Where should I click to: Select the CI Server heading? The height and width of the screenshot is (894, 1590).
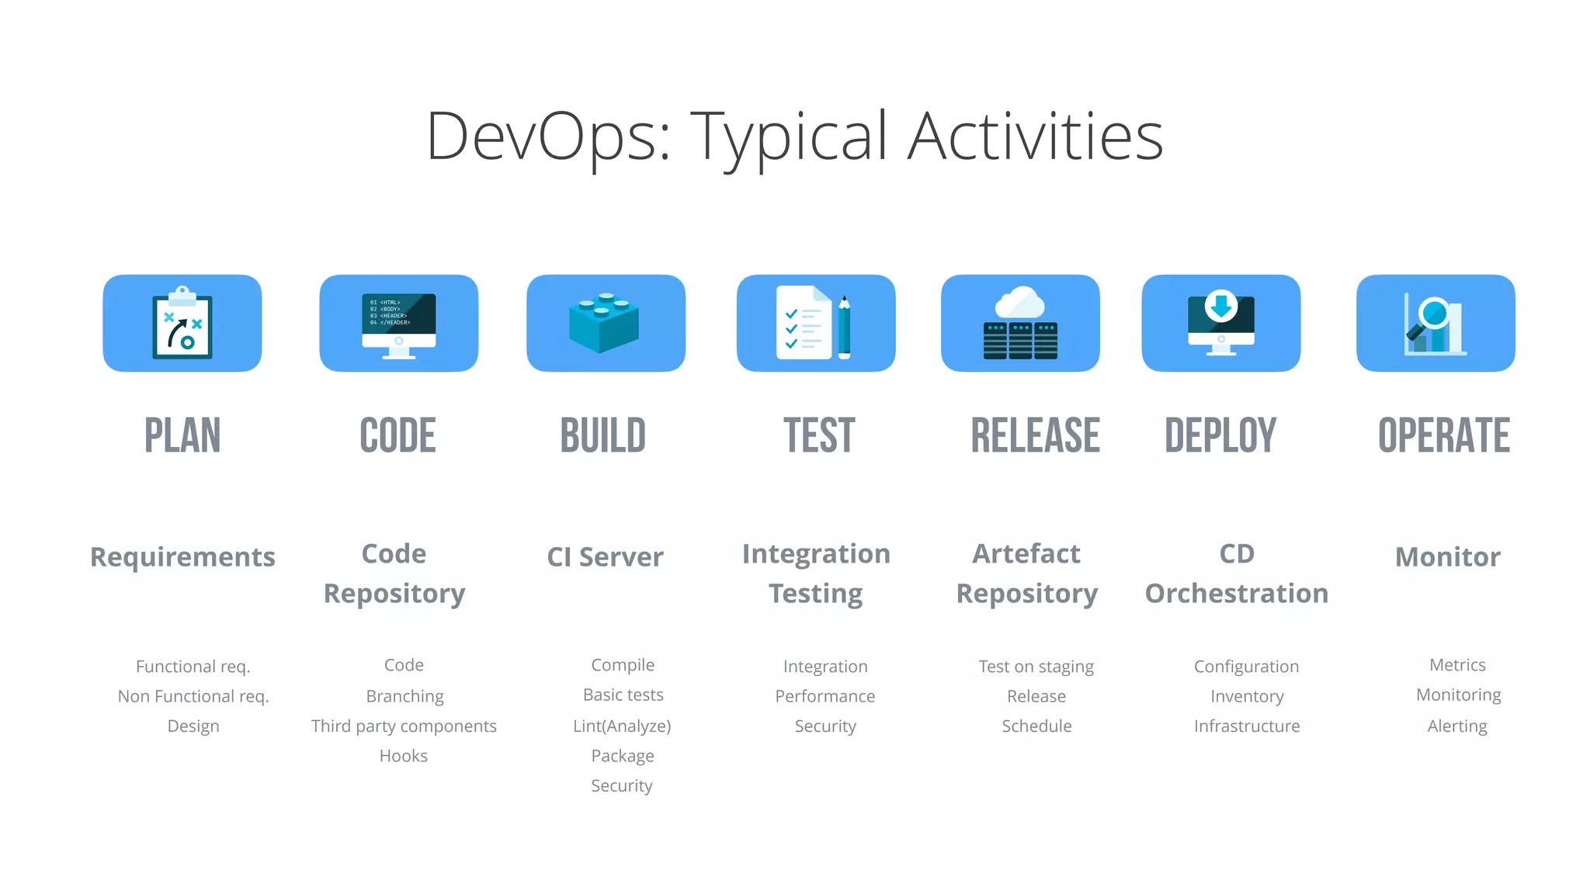coord(605,557)
